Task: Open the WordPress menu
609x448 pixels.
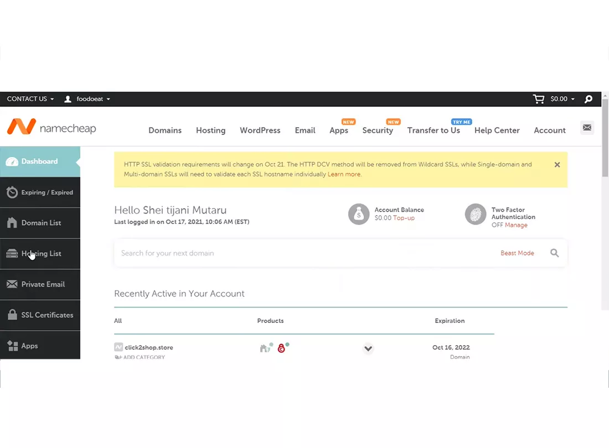Action: click(260, 131)
